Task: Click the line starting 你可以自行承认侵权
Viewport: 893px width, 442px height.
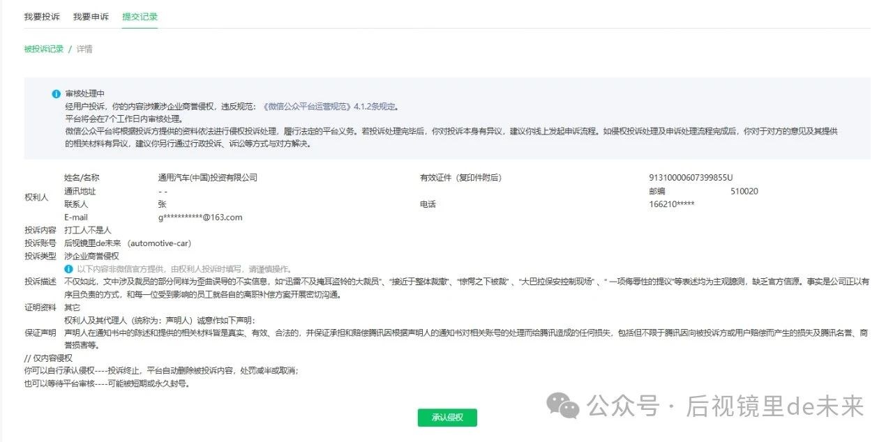Action: (x=161, y=371)
